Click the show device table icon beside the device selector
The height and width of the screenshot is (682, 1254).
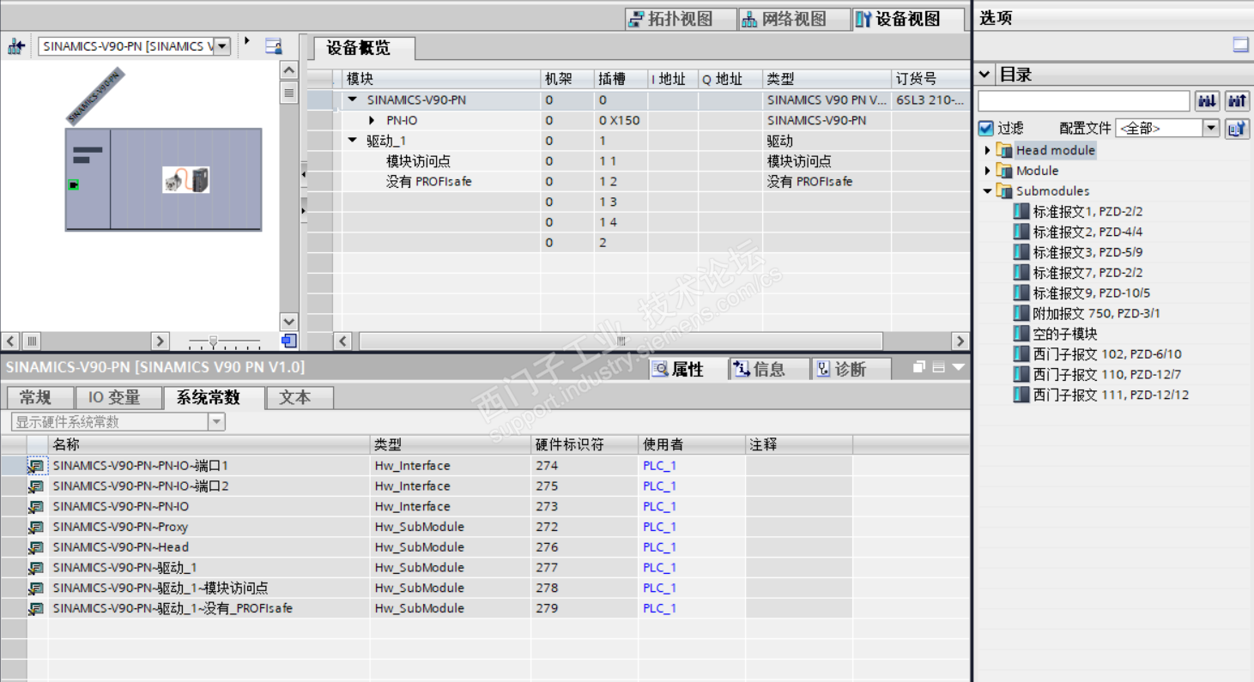click(x=274, y=46)
